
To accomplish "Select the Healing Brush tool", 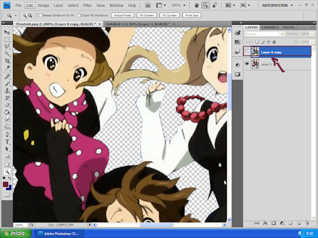I will (x=7, y=76).
